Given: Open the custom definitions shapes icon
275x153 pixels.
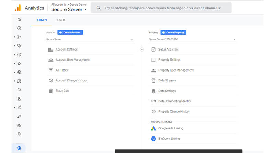Looking at the screenshot, I should 19,125.
